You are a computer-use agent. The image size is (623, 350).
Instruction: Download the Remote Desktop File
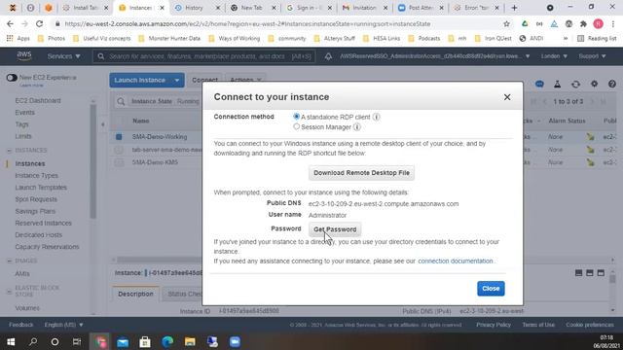361,173
